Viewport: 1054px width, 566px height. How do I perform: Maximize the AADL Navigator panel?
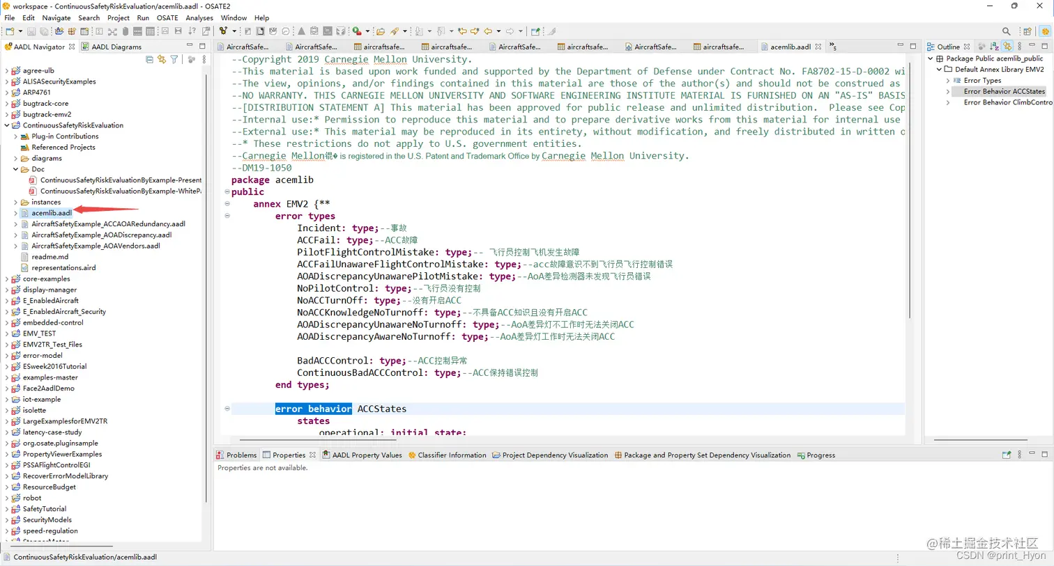click(x=202, y=46)
